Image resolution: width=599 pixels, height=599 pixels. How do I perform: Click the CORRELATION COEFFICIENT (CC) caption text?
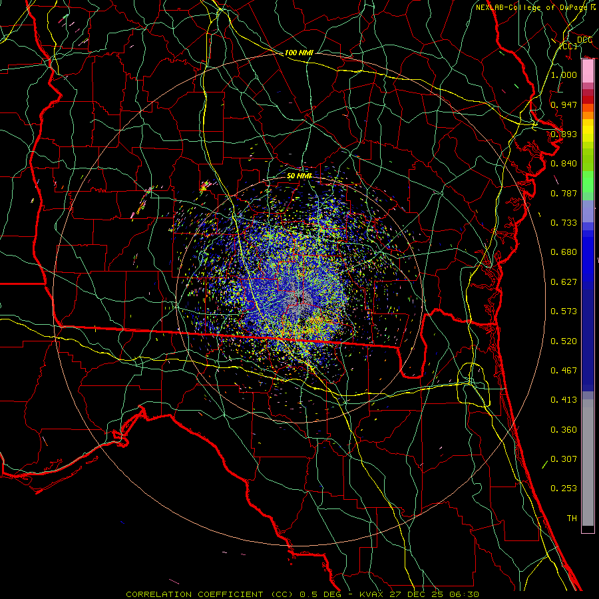click(x=211, y=594)
